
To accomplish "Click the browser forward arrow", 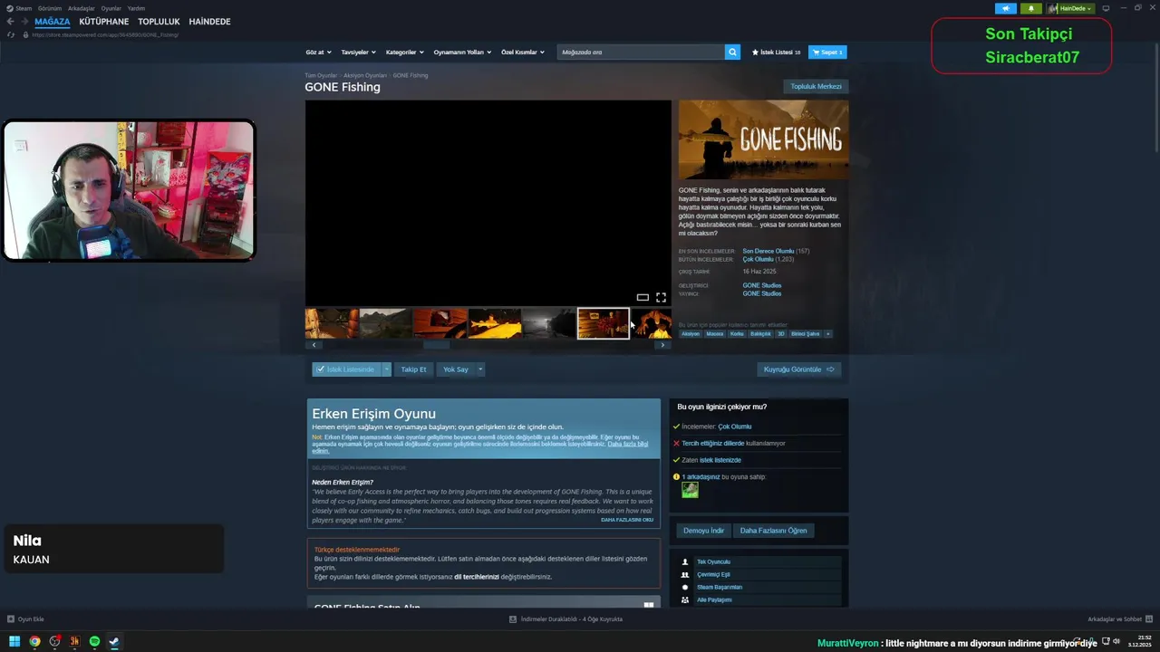I will (x=24, y=22).
